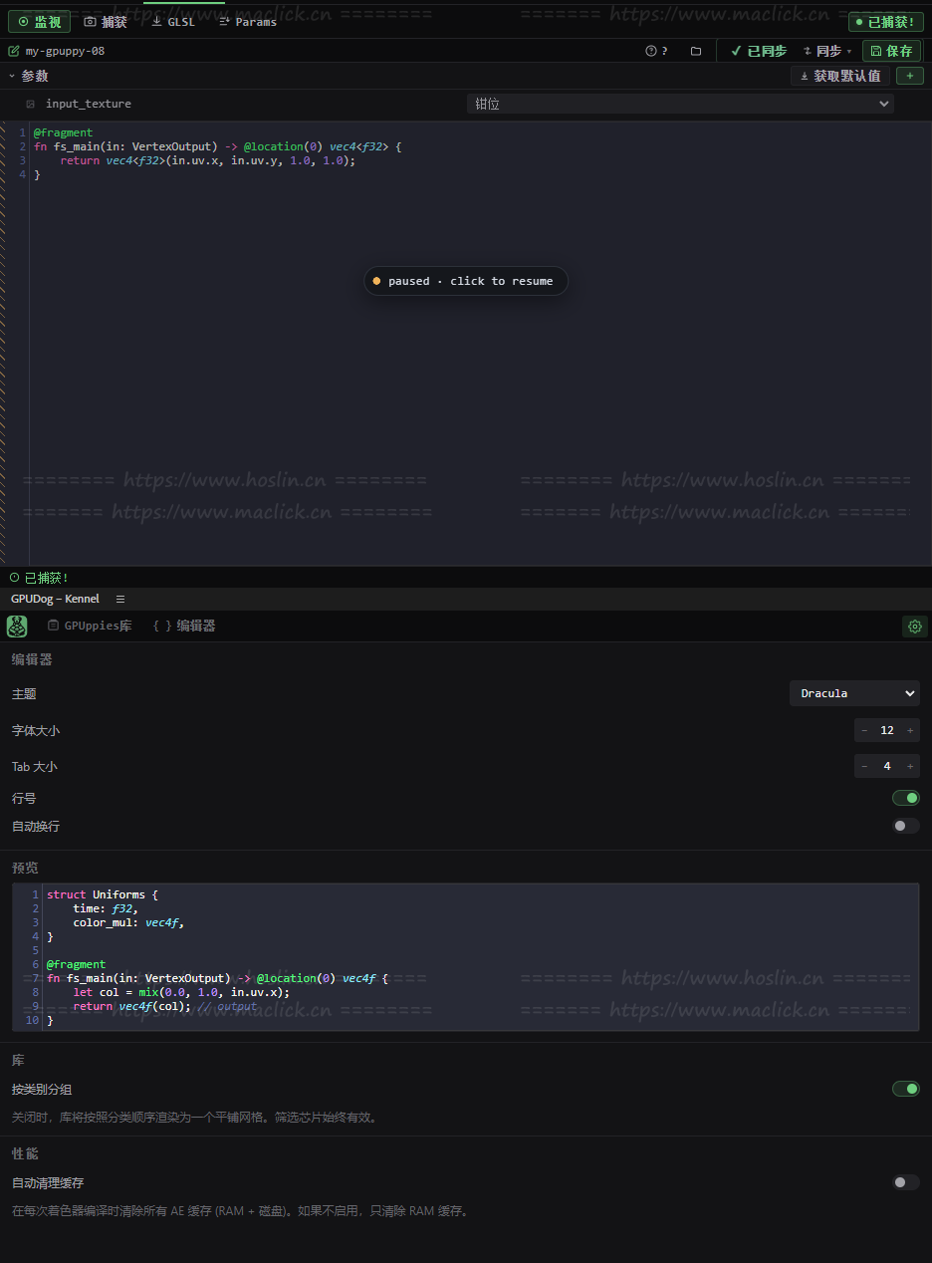Open the GLSL tab
This screenshot has width=932, height=1263.
(173, 21)
